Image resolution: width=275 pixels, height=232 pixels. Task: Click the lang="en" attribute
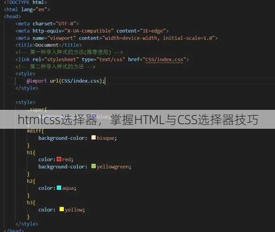pyautogui.click(x=34, y=9)
